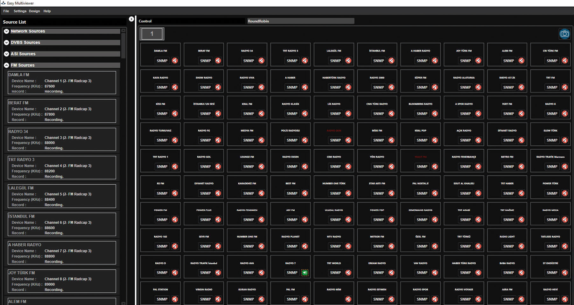Click the RoundRobin field
The width and height of the screenshot is (574, 305).
point(301,21)
